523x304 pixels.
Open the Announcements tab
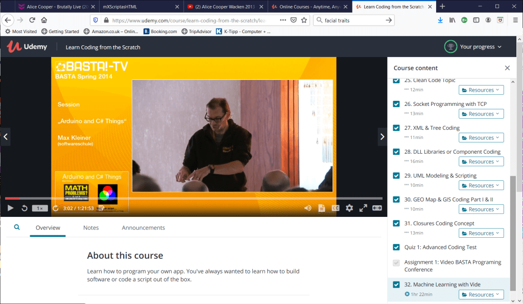tap(143, 228)
